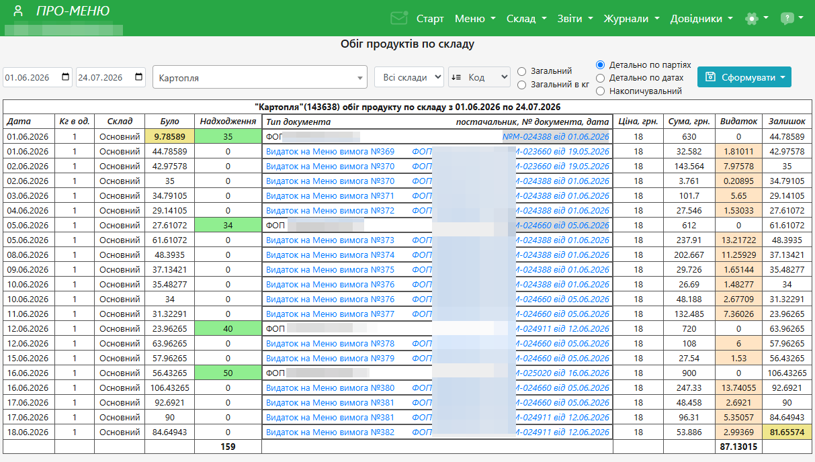This screenshot has height=462, width=815.
Task: Click the user profile icon
Action: (18, 11)
